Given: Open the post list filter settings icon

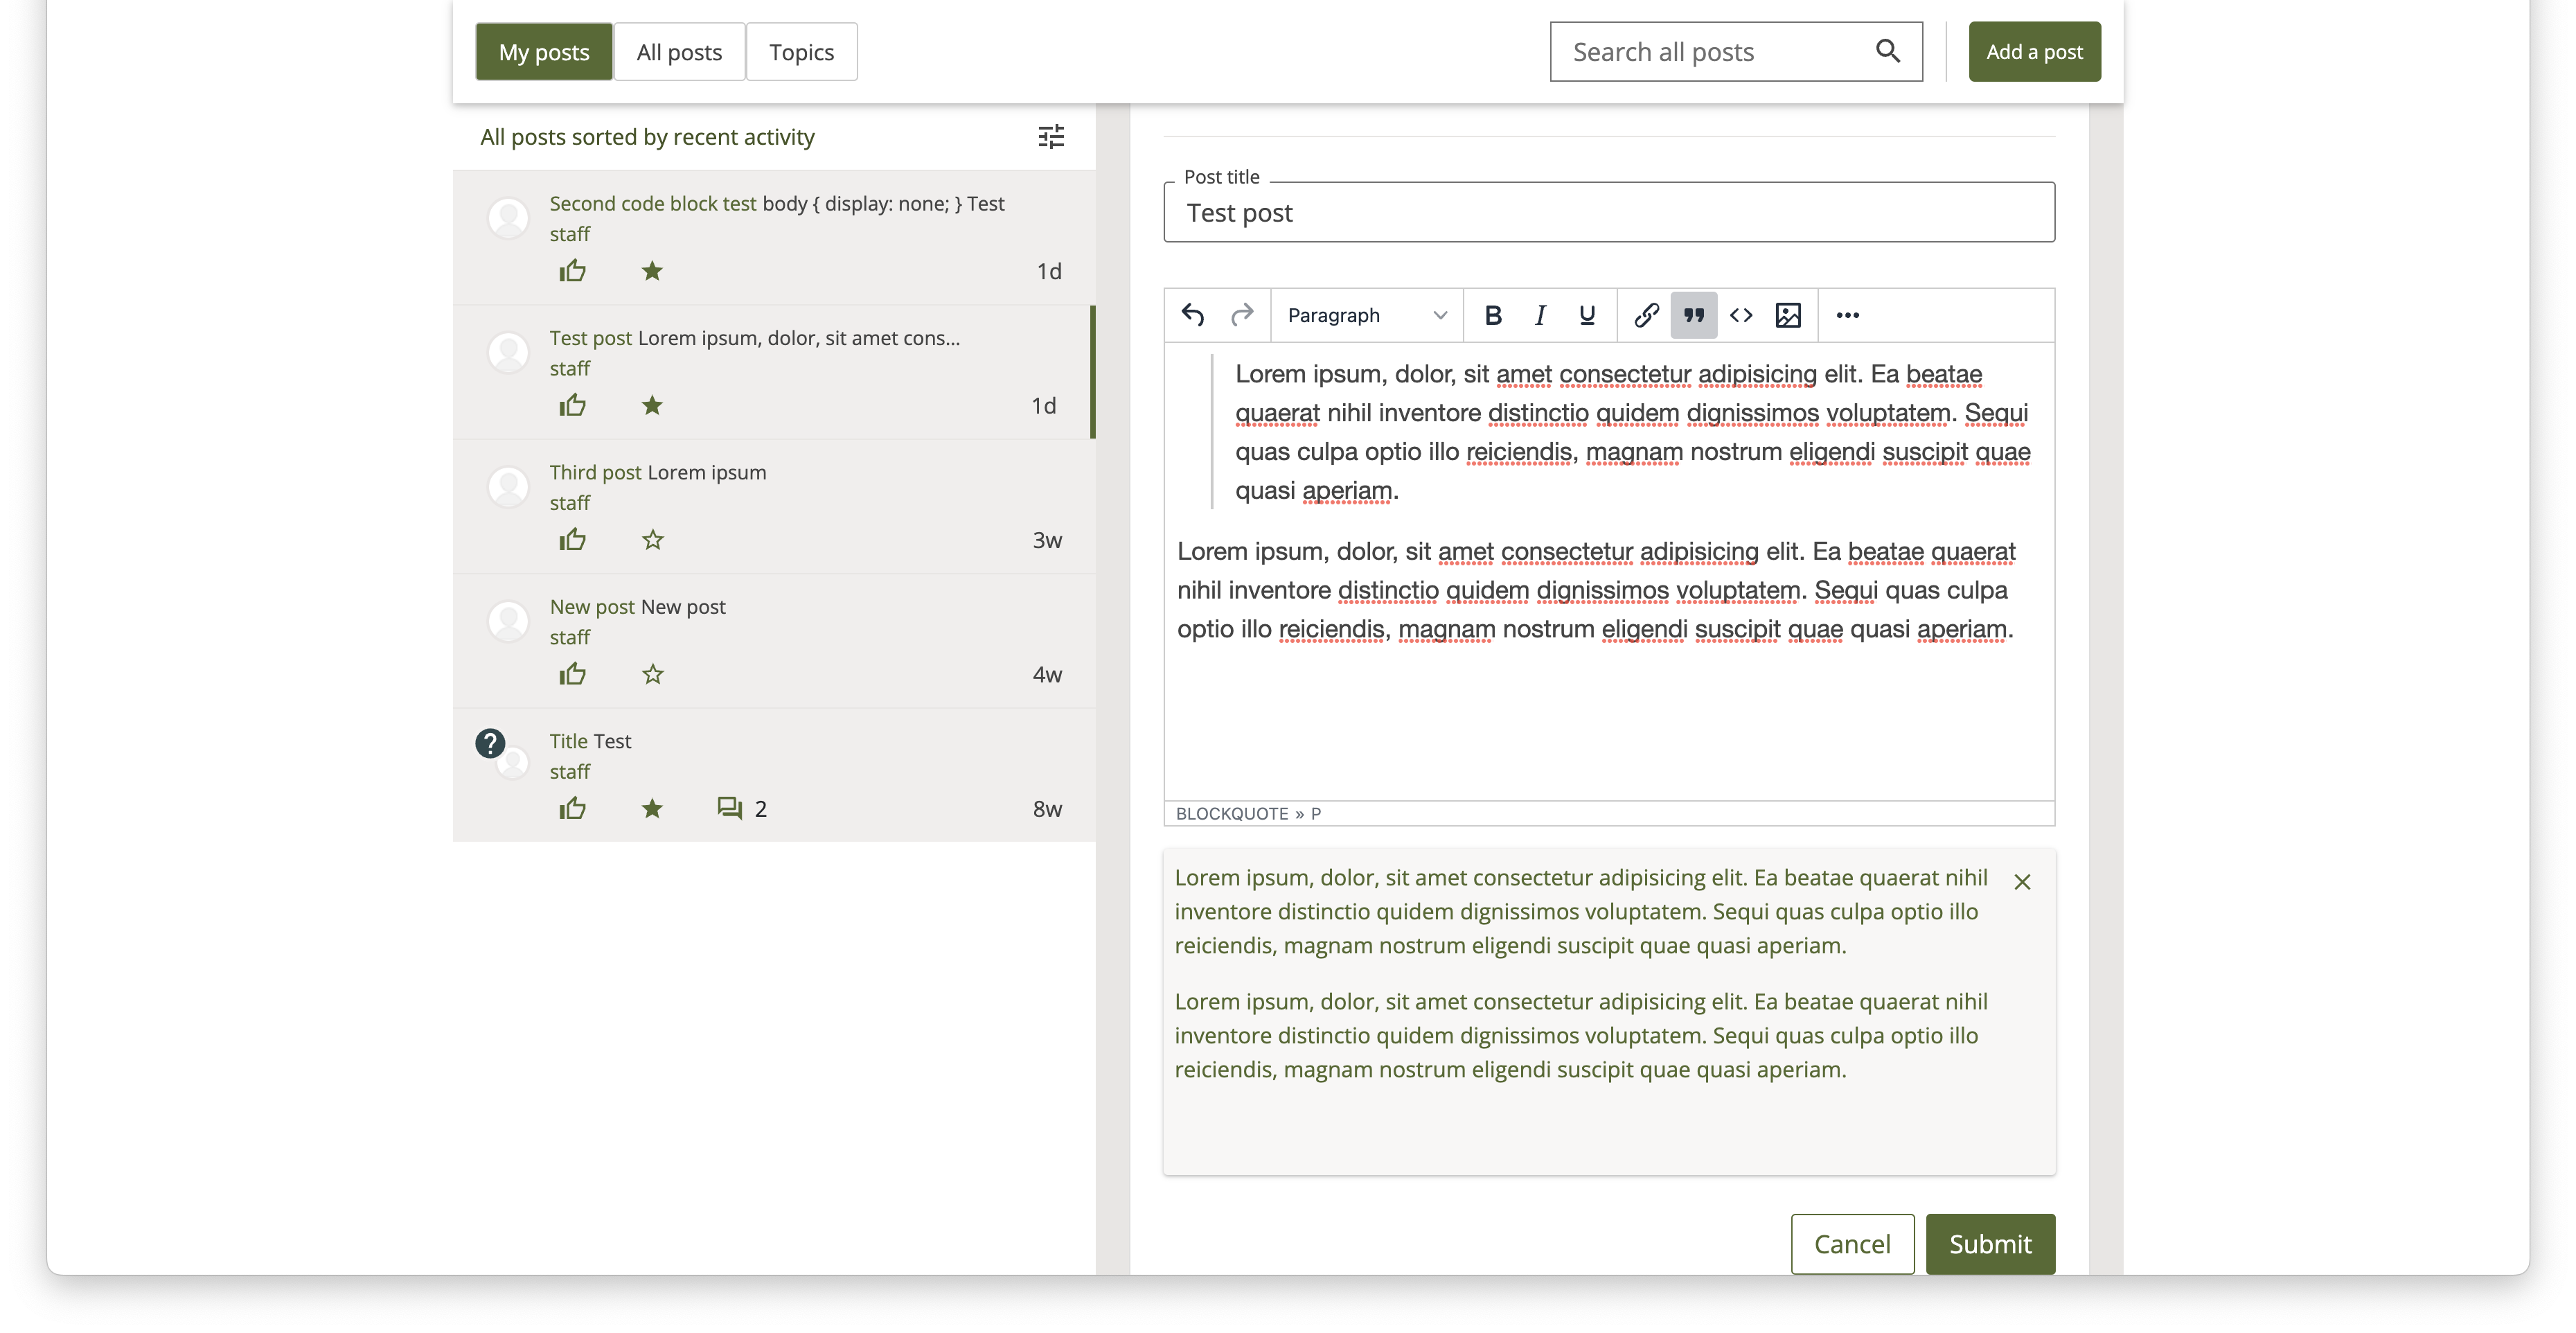Looking at the screenshot, I should 1050,136.
